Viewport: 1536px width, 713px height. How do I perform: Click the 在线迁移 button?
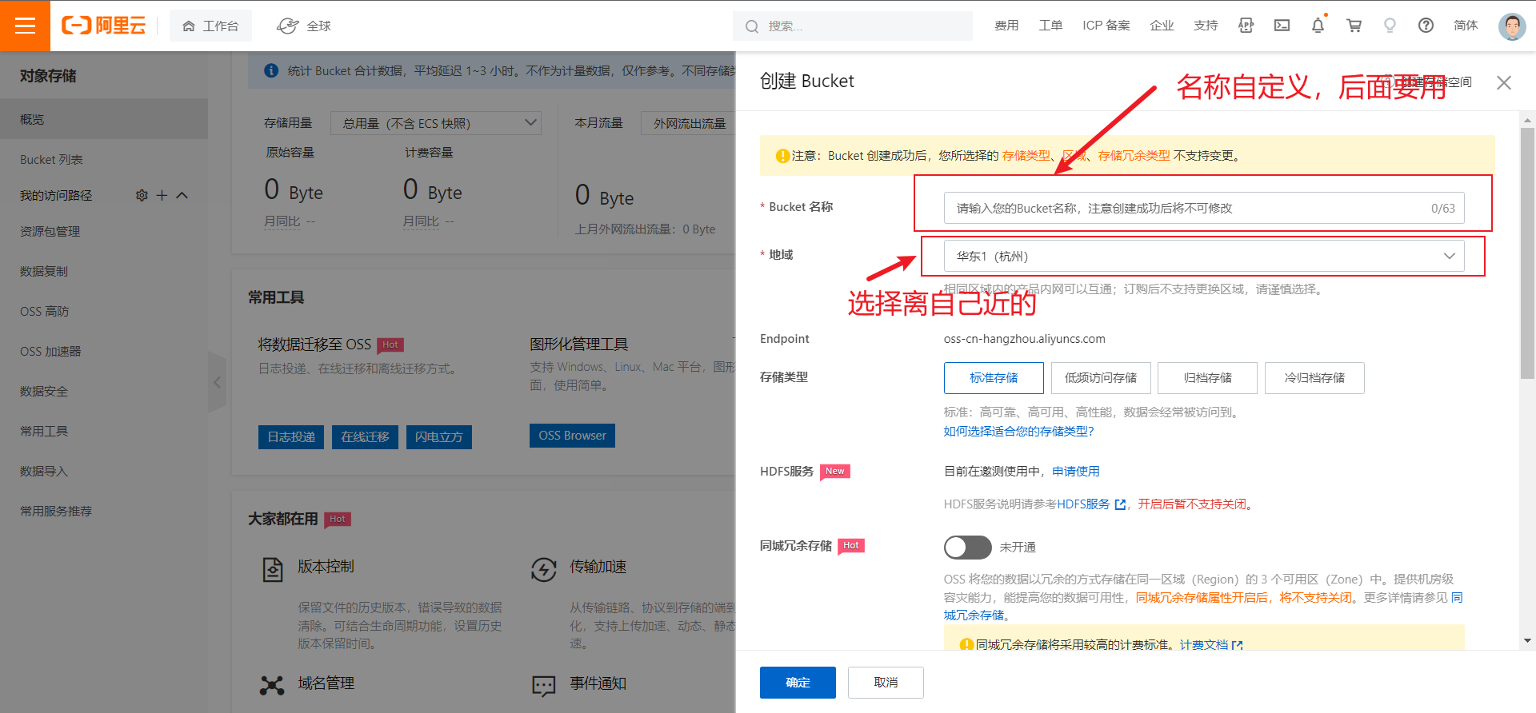click(365, 436)
